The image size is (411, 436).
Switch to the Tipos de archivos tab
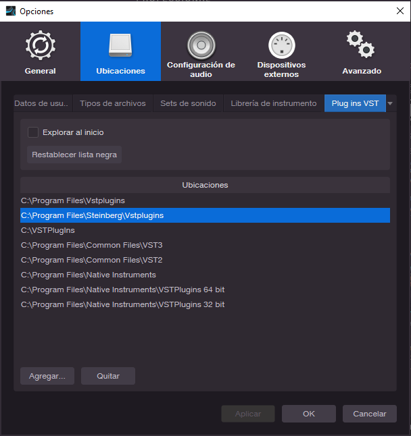(x=113, y=103)
